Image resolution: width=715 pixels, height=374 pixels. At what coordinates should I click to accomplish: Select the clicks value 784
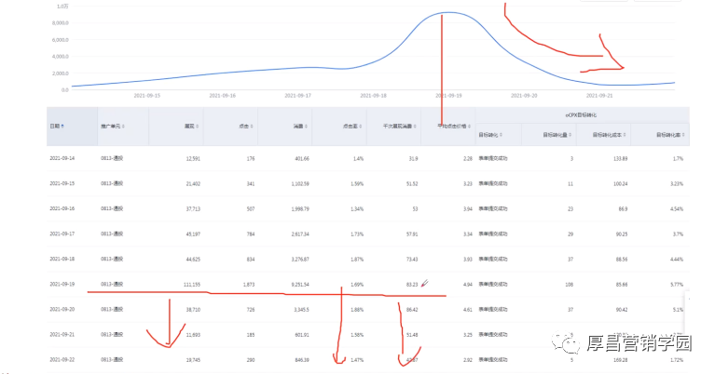(251, 234)
